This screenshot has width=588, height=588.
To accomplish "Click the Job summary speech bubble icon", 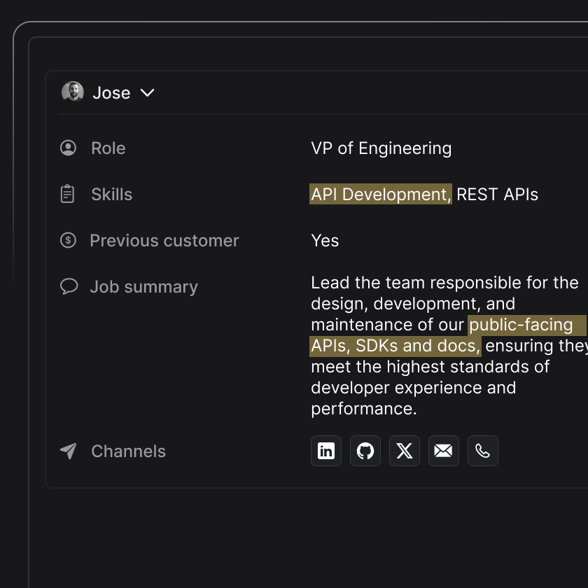I will click(x=68, y=286).
